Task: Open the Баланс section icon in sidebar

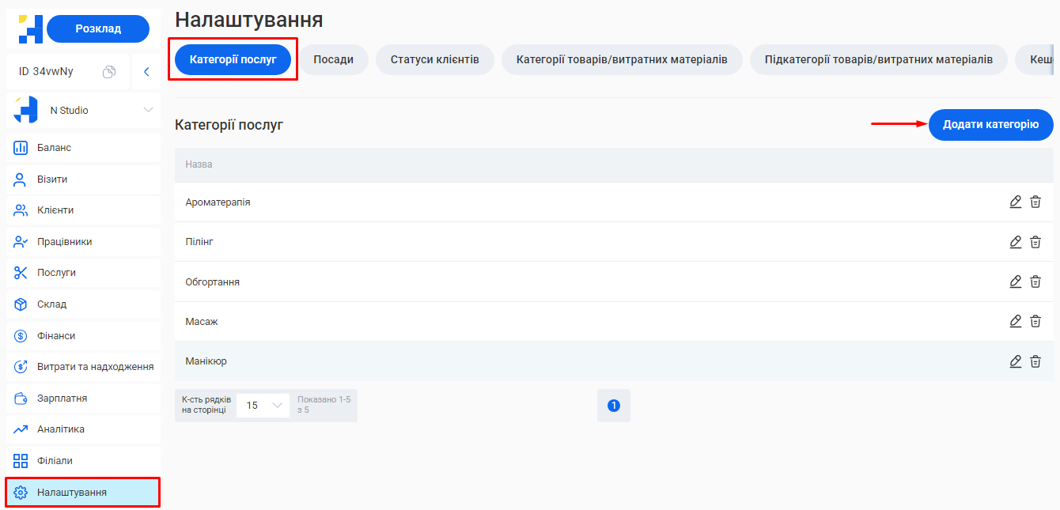Action: tap(19, 147)
